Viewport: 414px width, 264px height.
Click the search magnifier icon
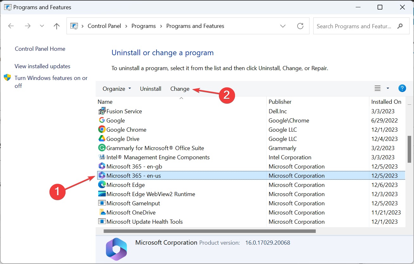tap(400, 26)
